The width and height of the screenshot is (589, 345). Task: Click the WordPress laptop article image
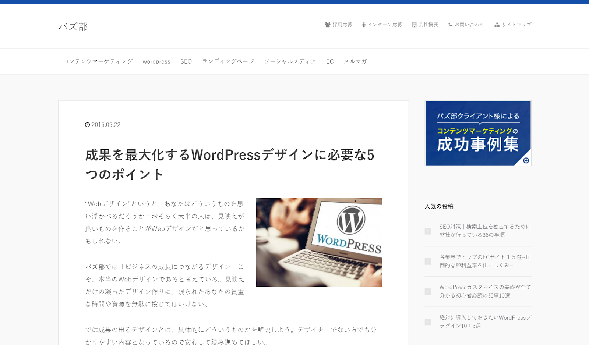[x=319, y=242]
